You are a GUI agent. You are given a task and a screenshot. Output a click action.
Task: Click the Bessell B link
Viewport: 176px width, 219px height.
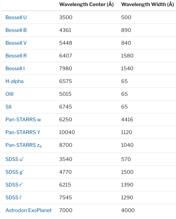click(16, 30)
